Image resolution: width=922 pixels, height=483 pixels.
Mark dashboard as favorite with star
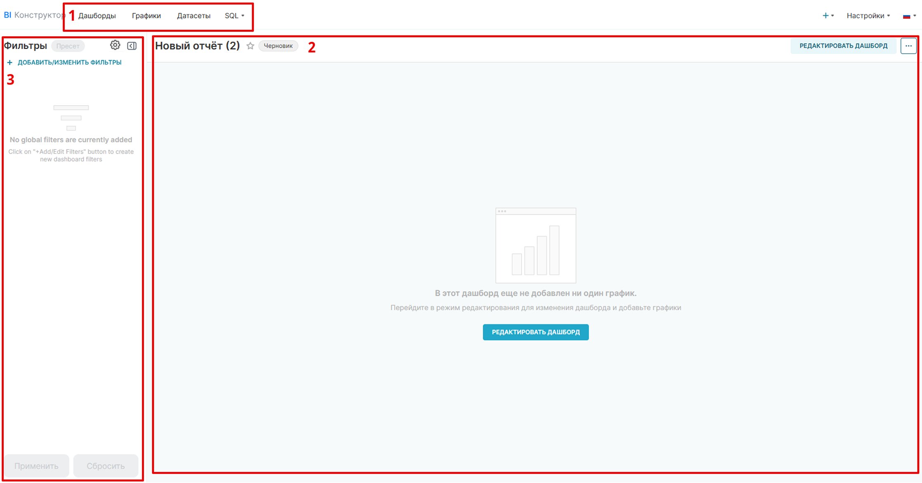[250, 46]
